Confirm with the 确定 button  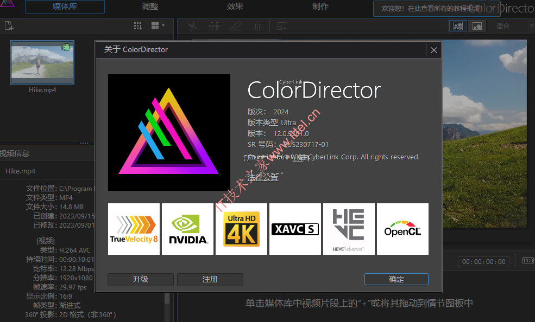pyautogui.click(x=396, y=280)
